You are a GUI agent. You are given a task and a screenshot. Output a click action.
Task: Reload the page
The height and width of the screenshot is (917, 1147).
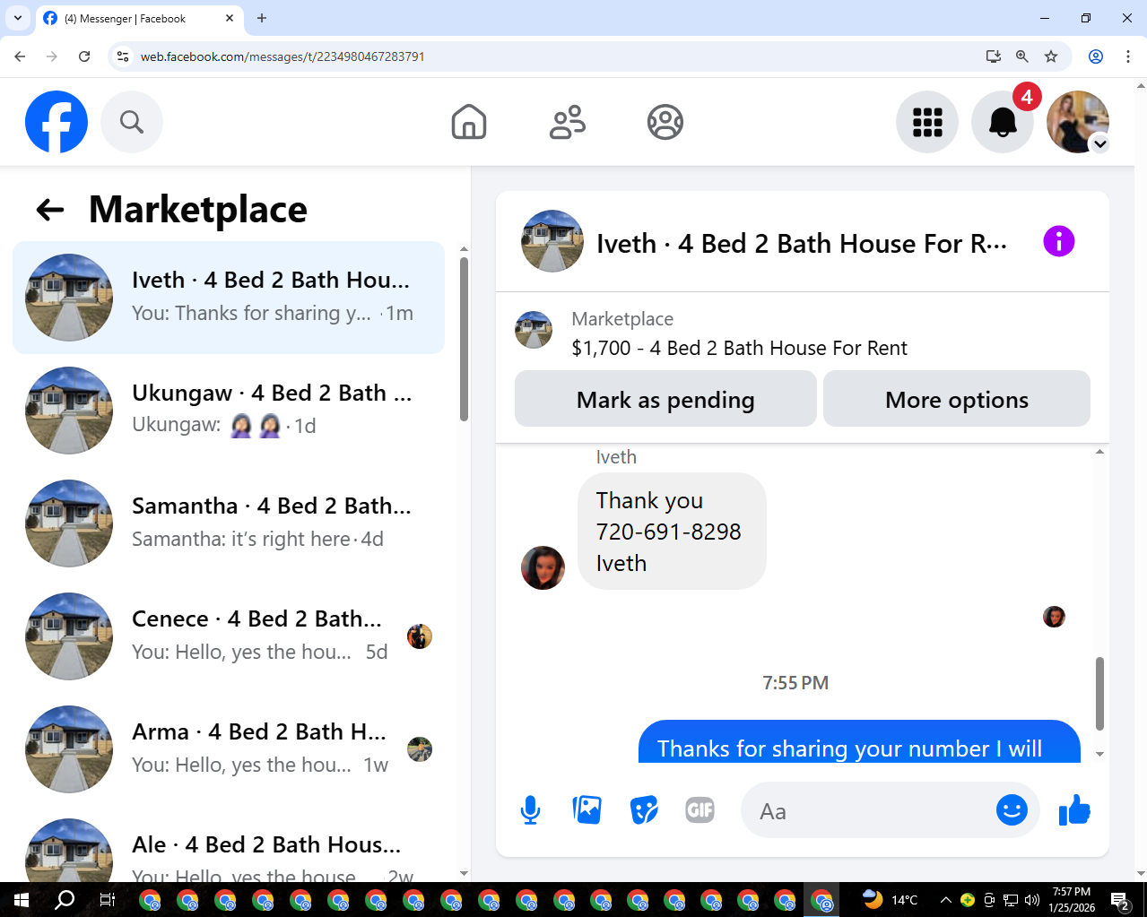(84, 56)
